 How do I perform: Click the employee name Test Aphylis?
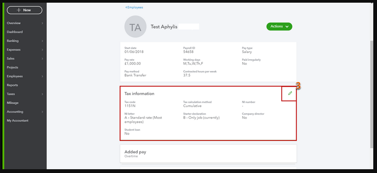click(164, 27)
